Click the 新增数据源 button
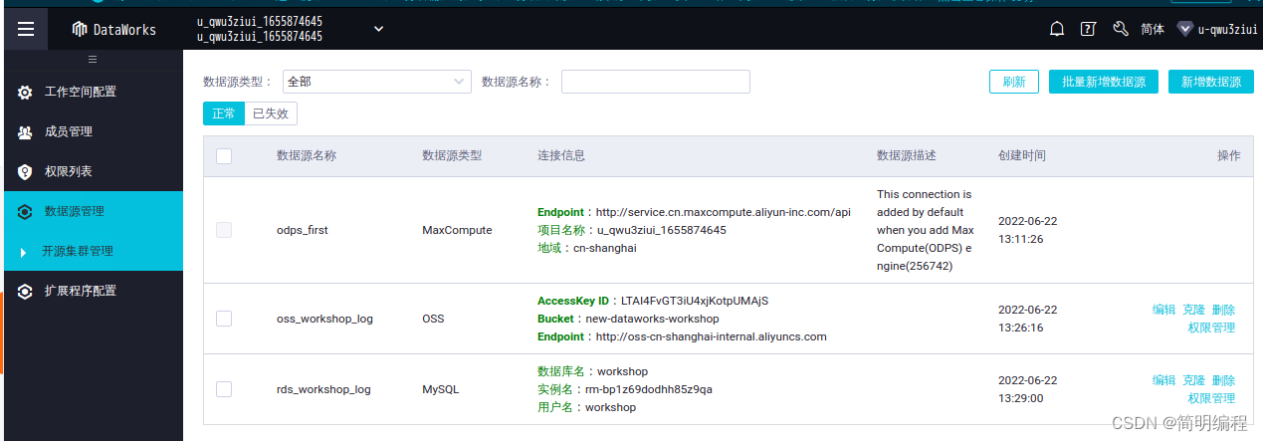 tap(1210, 82)
